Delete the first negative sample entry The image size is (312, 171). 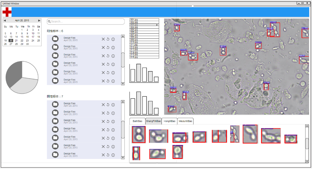[103, 105]
